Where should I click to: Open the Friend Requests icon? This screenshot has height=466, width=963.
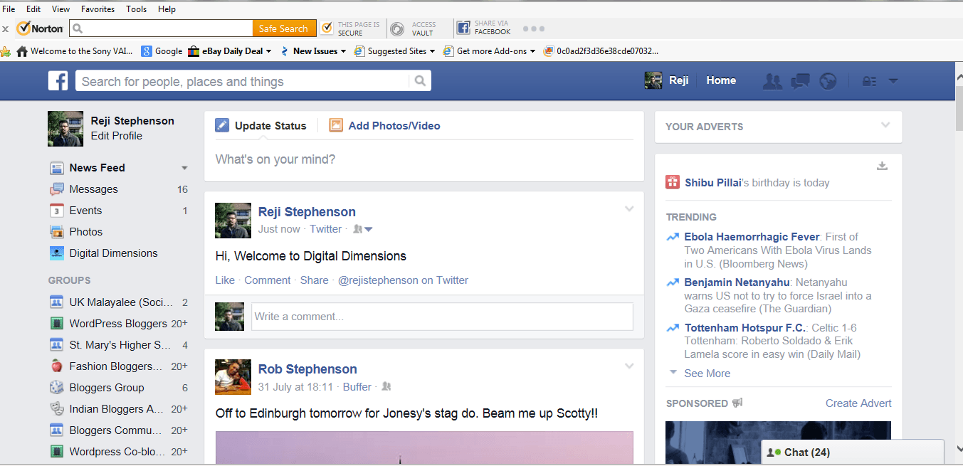(772, 81)
